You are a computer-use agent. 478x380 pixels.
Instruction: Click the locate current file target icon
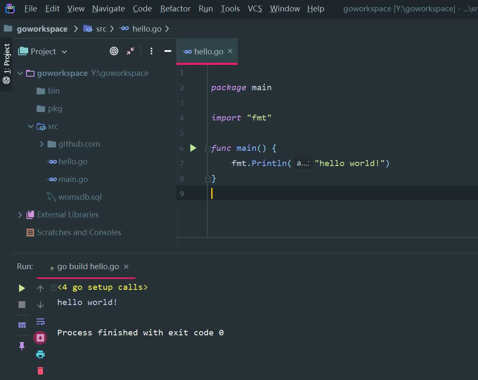tap(114, 51)
